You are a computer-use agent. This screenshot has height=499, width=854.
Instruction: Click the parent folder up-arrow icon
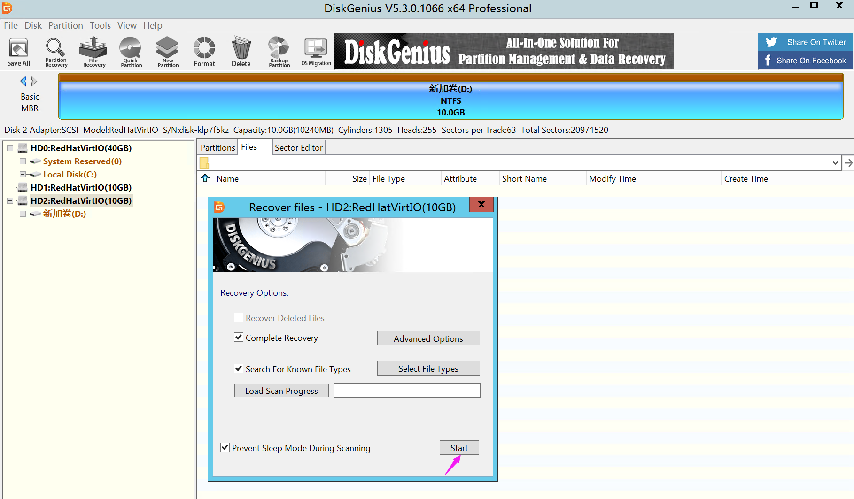(x=205, y=178)
